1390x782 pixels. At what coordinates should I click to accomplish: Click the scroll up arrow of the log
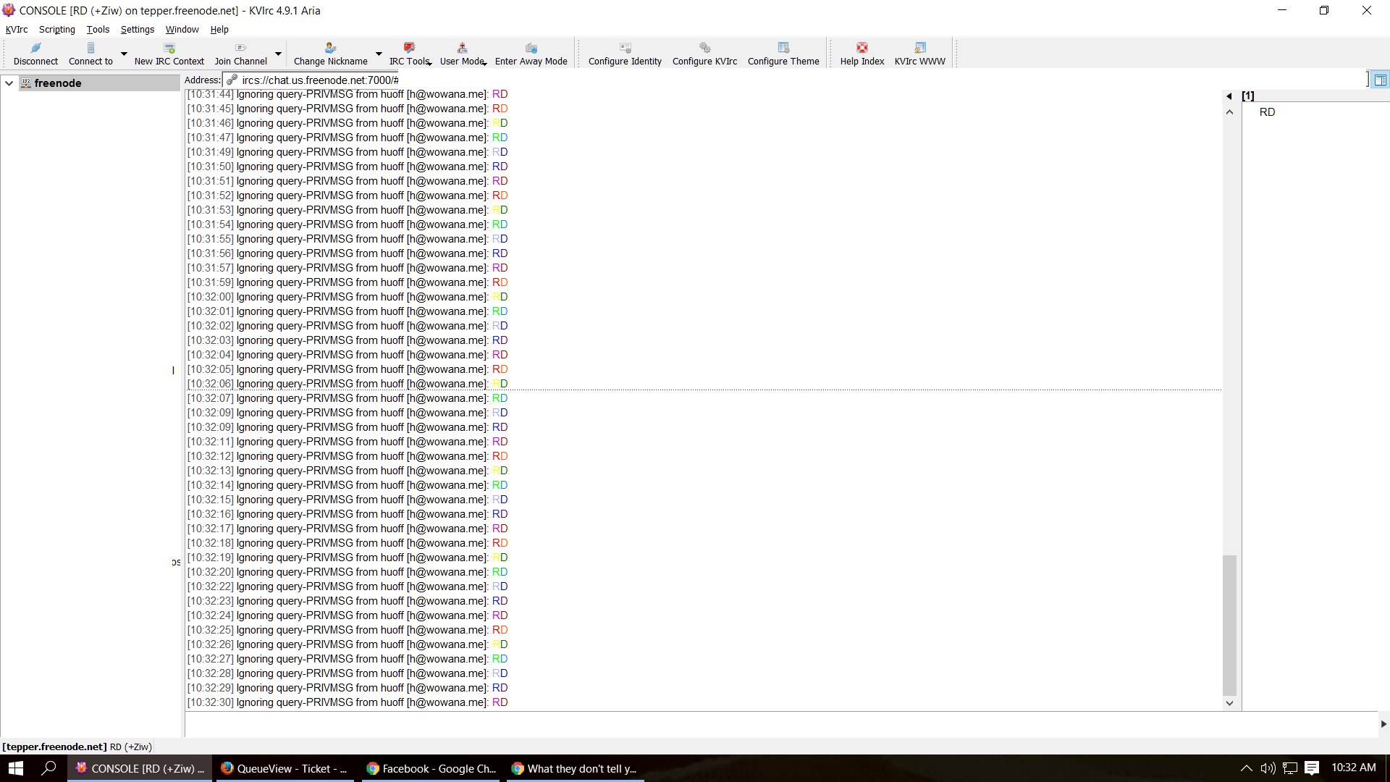[1229, 112]
